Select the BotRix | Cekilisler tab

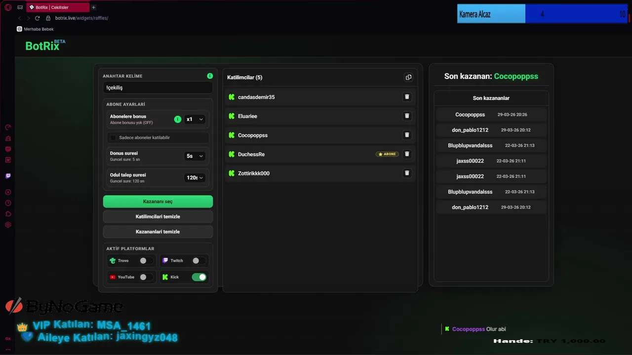pyautogui.click(x=58, y=7)
